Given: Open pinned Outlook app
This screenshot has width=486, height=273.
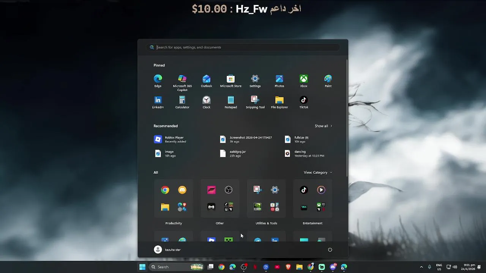Looking at the screenshot, I should click(207, 81).
